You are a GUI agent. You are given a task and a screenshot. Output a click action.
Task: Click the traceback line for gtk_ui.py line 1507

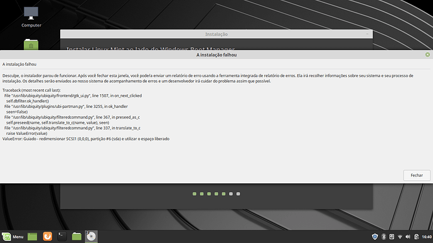click(x=73, y=95)
